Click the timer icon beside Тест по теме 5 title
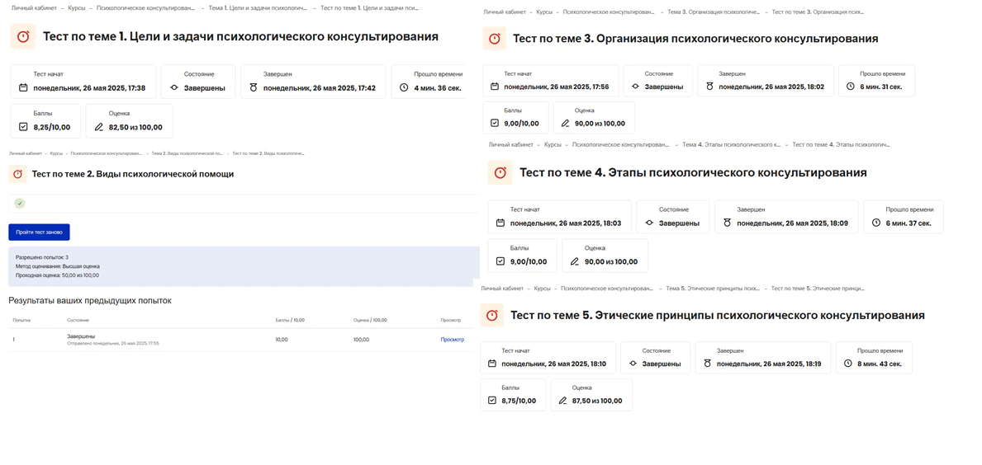The height and width of the screenshot is (465, 982). click(x=492, y=316)
